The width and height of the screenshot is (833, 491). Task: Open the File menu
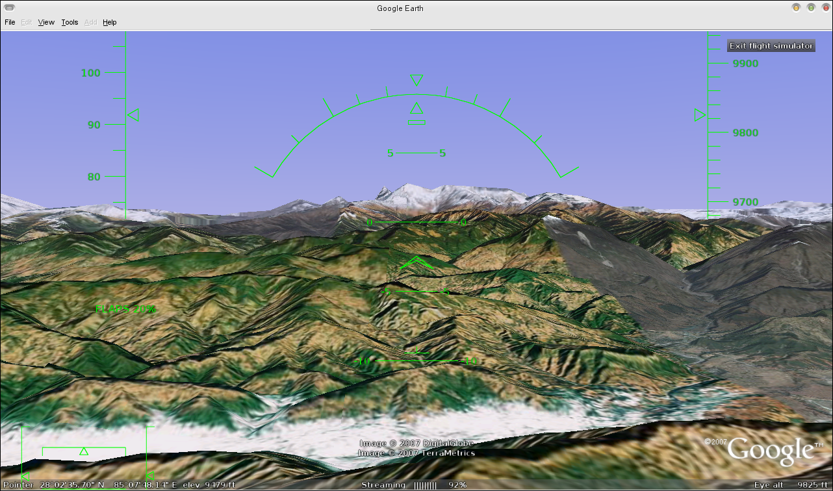[x=10, y=22]
